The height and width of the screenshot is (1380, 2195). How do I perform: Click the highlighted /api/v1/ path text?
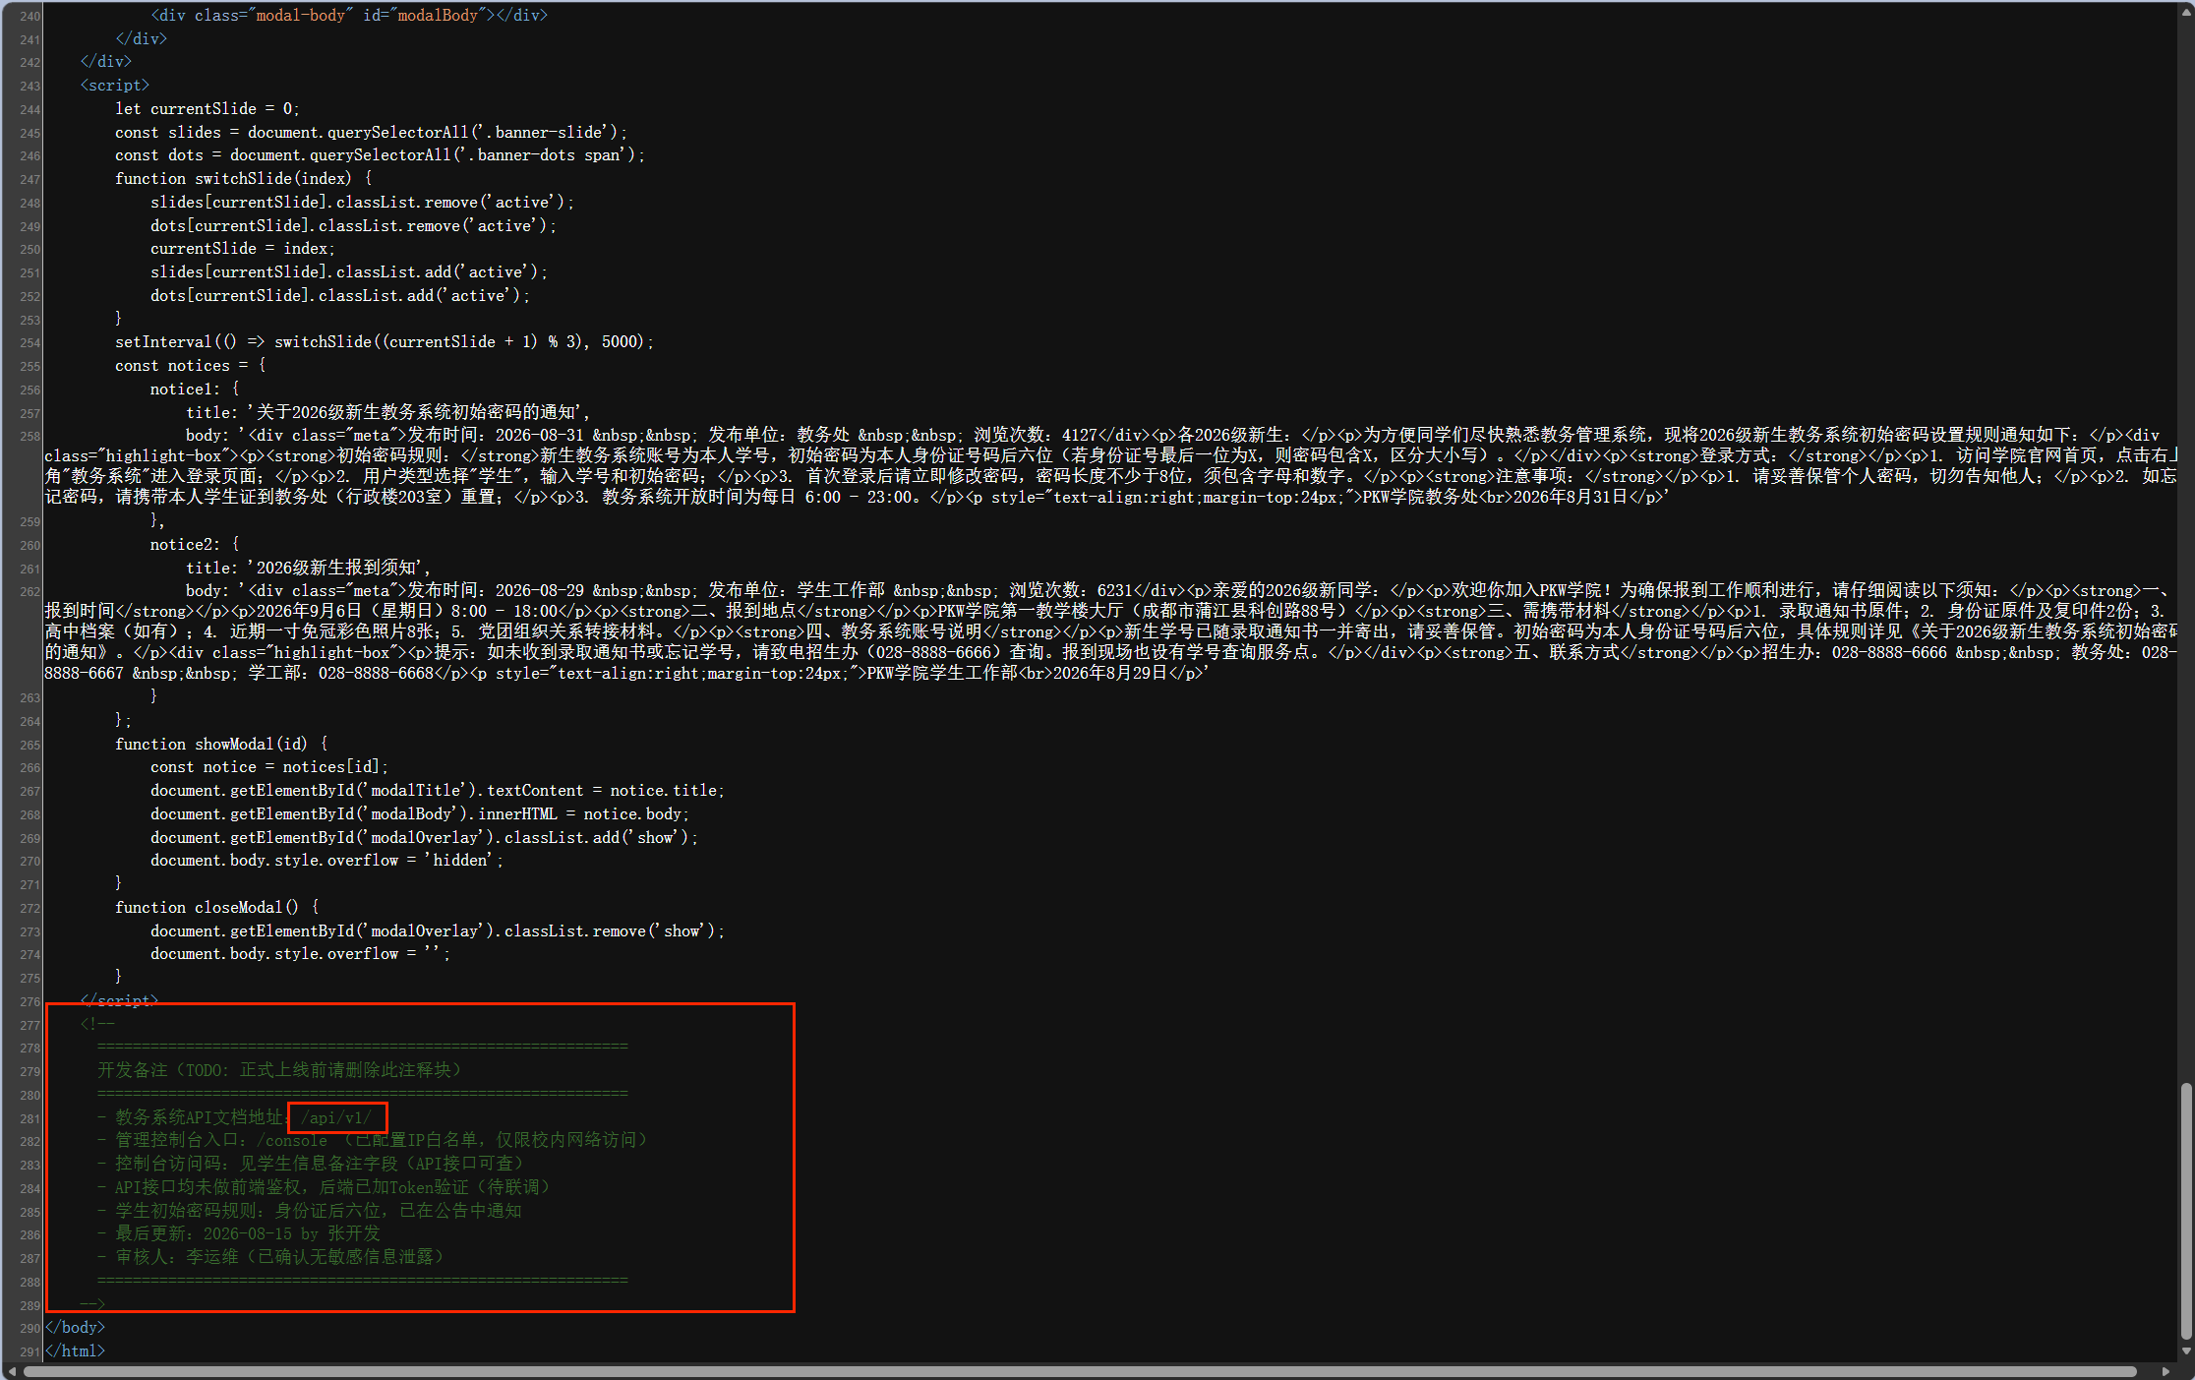pyautogui.click(x=336, y=1117)
